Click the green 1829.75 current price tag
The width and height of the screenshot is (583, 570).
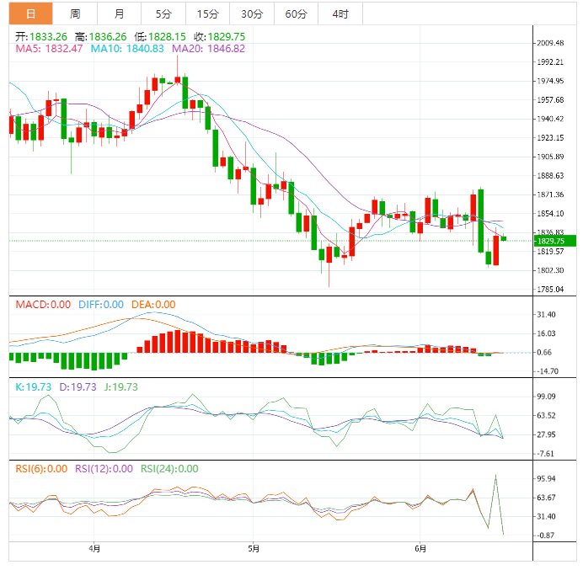click(555, 241)
